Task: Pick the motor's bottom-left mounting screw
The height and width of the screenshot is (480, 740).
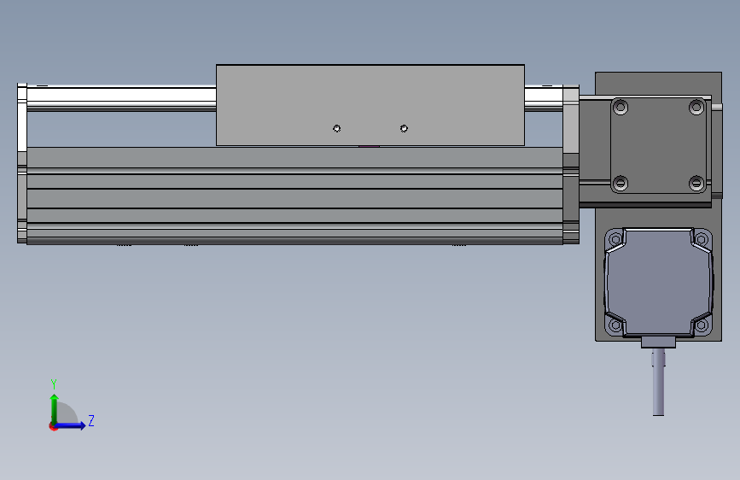Action: (x=615, y=325)
